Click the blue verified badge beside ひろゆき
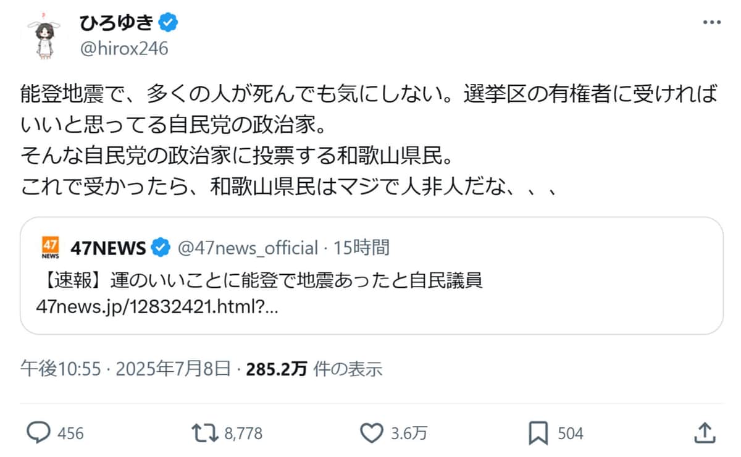The height and width of the screenshot is (457, 741). [169, 23]
